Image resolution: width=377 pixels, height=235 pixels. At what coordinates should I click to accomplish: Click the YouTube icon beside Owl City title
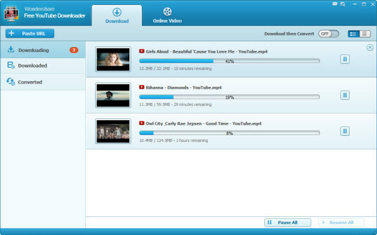(x=142, y=123)
